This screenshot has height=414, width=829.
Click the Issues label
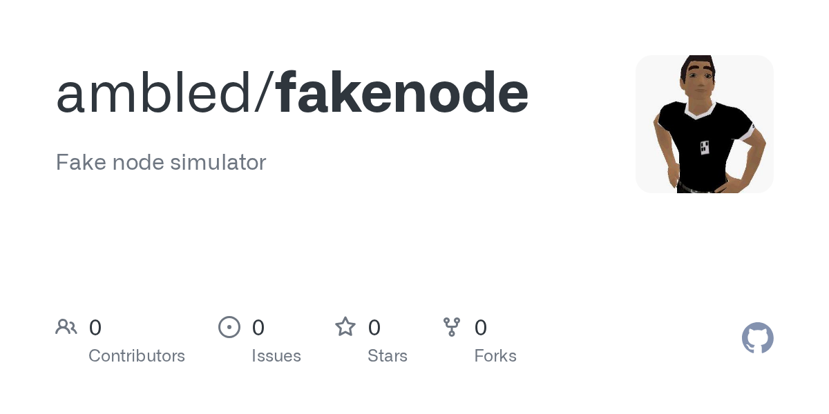tap(276, 356)
